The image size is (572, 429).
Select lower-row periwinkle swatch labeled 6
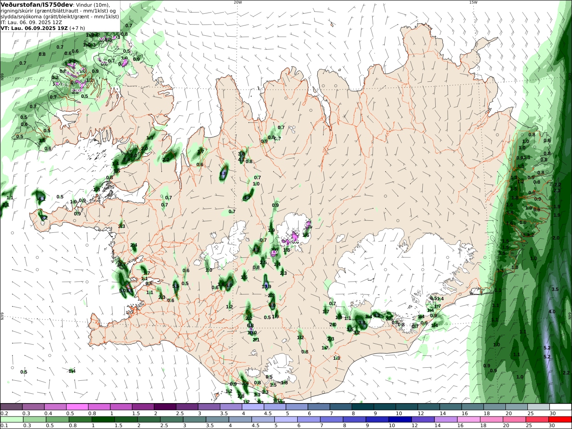pos(308,420)
